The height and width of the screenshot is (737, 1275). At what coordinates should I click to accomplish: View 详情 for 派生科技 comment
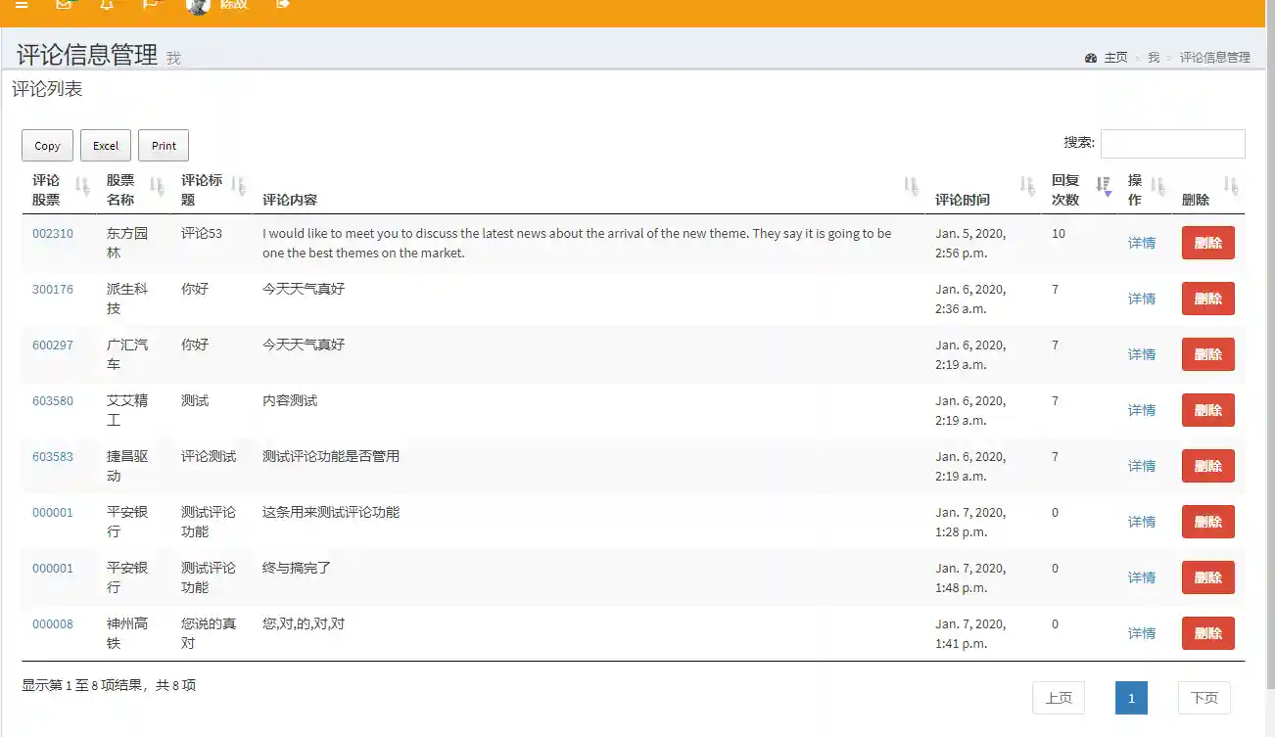1142,299
